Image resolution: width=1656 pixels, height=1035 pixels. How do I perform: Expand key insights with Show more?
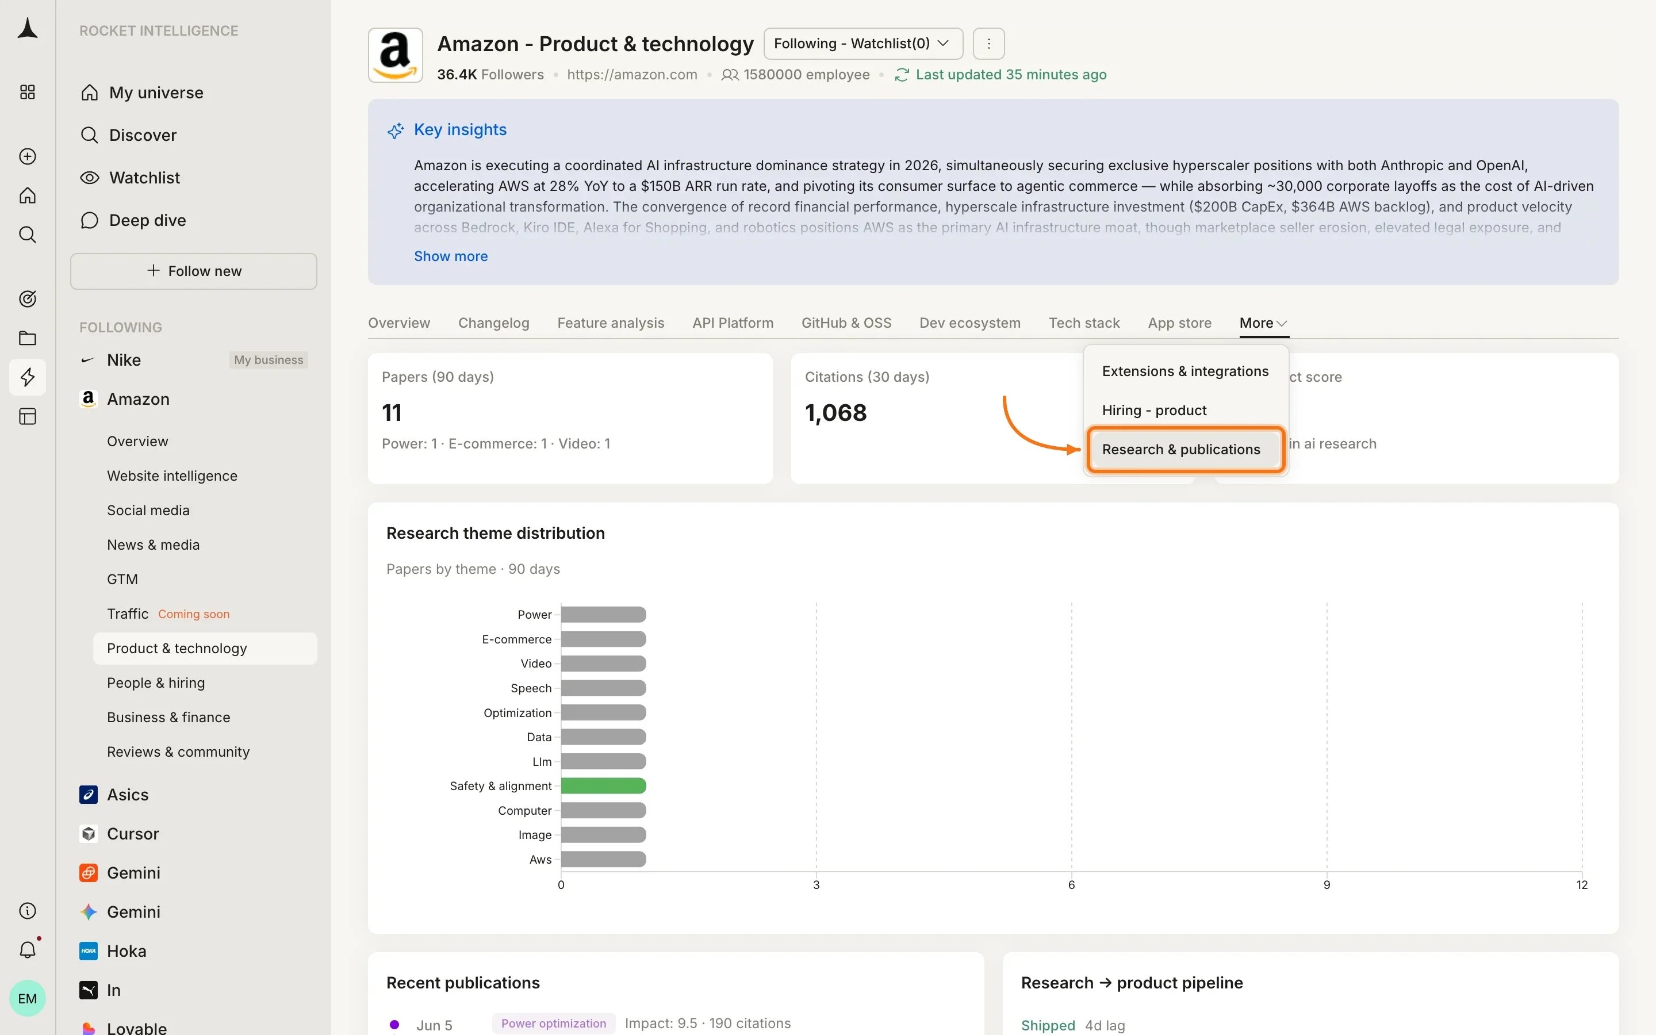pyautogui.click(x=450, y=256)
